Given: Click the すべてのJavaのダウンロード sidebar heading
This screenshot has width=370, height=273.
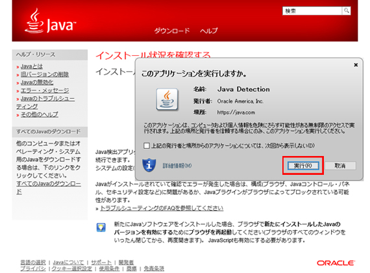Looking at the screenshot, I should (x=48, y=132).
